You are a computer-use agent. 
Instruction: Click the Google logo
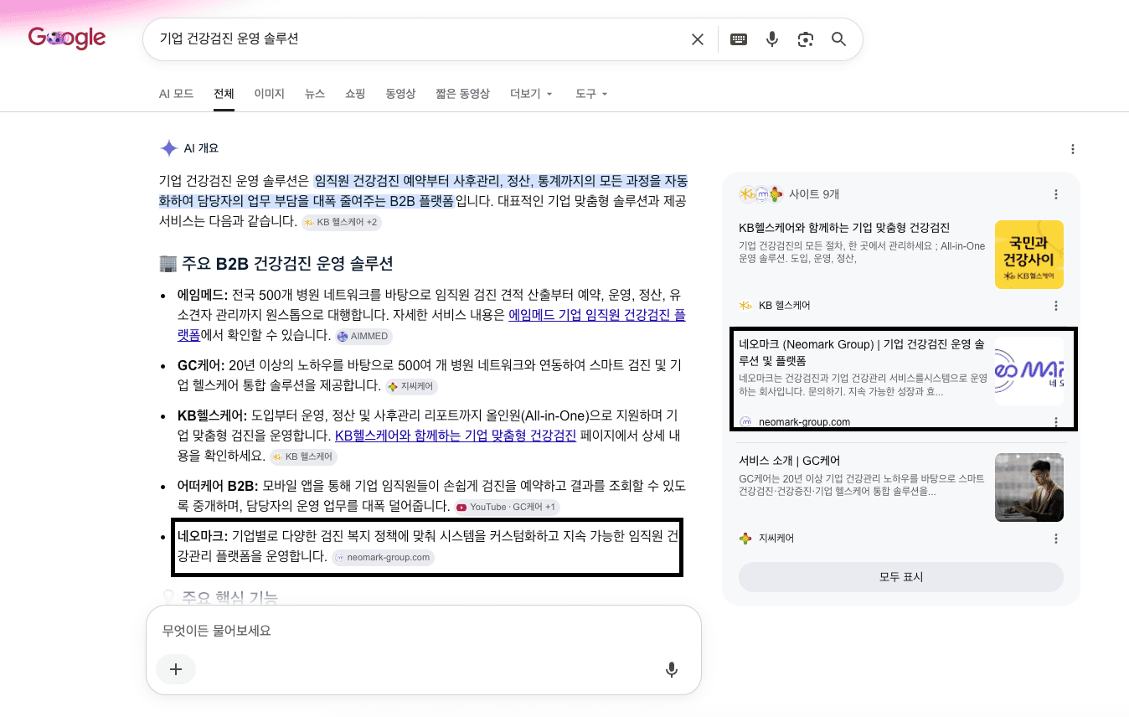[66, 39]
